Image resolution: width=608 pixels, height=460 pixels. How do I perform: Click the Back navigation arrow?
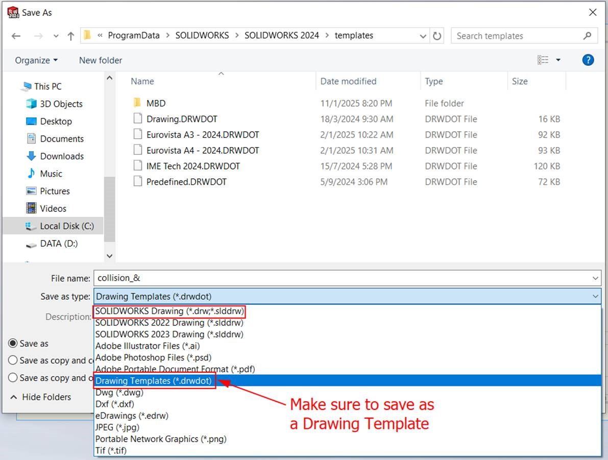16,36
